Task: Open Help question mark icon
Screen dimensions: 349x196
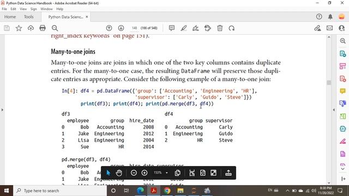Action: (x=319, y=17)
